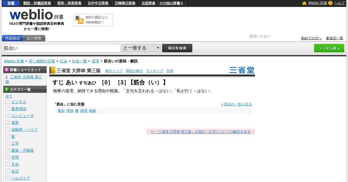348x182 pixels.
Task: Switch to the 全文検索 tab
Action: pyautogui.click(x=34, y=38)
